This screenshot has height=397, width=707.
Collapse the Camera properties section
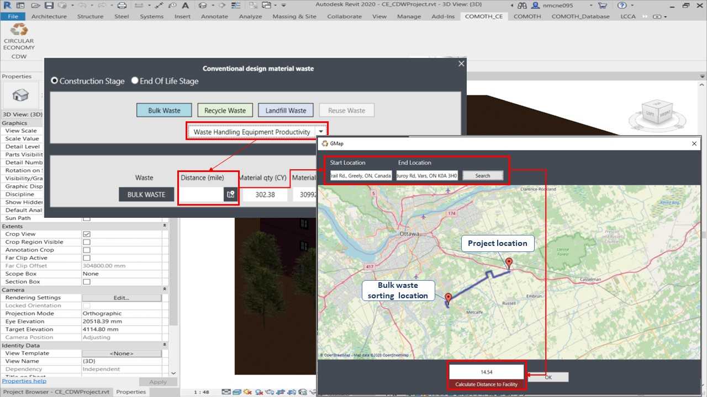(165, 289)
